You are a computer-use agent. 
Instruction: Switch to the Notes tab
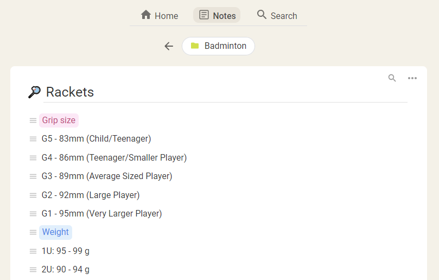[217, 16]
